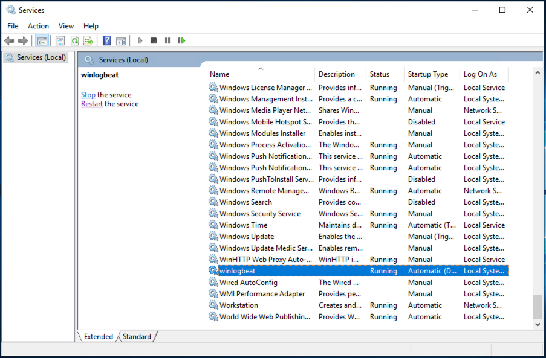This screenshot has width=546, height=358.
Task: Click the Export List toolbar icon
Action: (x=88, y=41)
